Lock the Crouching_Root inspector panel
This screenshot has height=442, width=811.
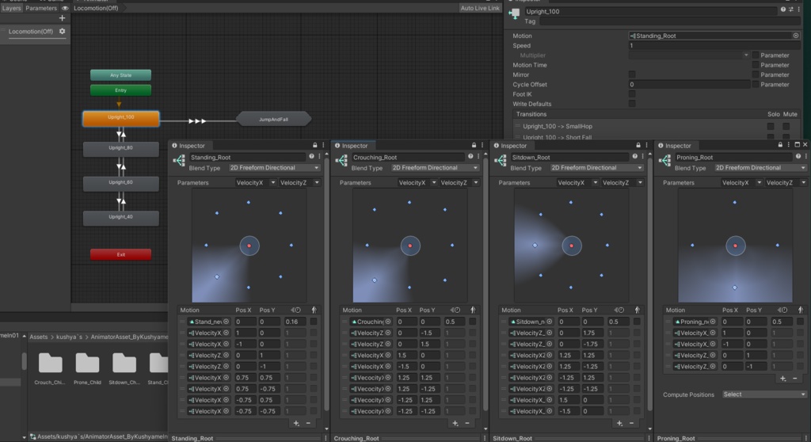coord(474,146)
